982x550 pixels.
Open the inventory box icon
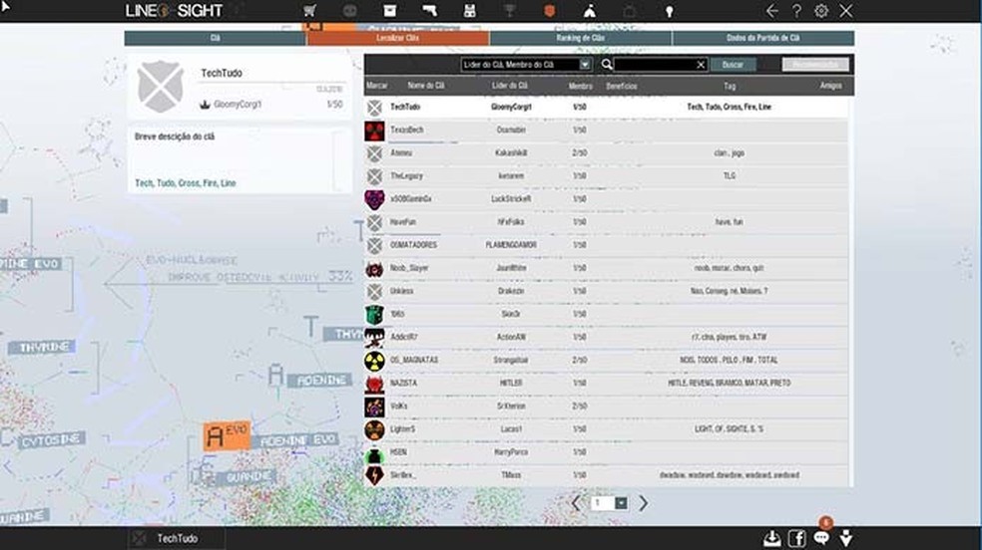[389, 11]
